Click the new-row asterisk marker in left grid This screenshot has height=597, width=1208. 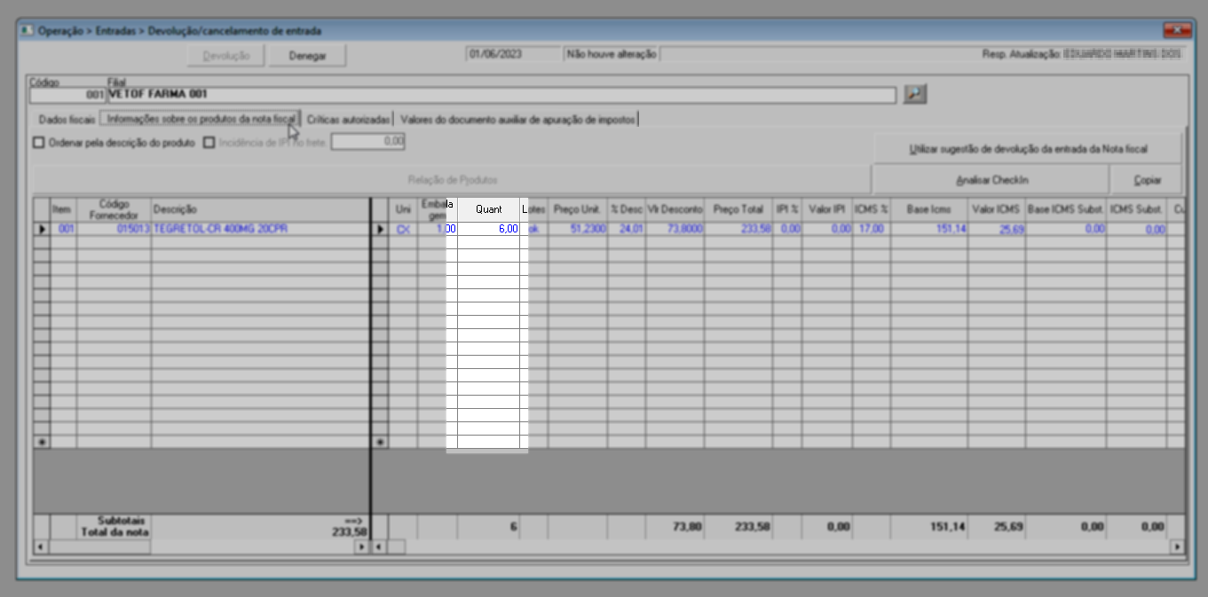[x=42, y=442]
